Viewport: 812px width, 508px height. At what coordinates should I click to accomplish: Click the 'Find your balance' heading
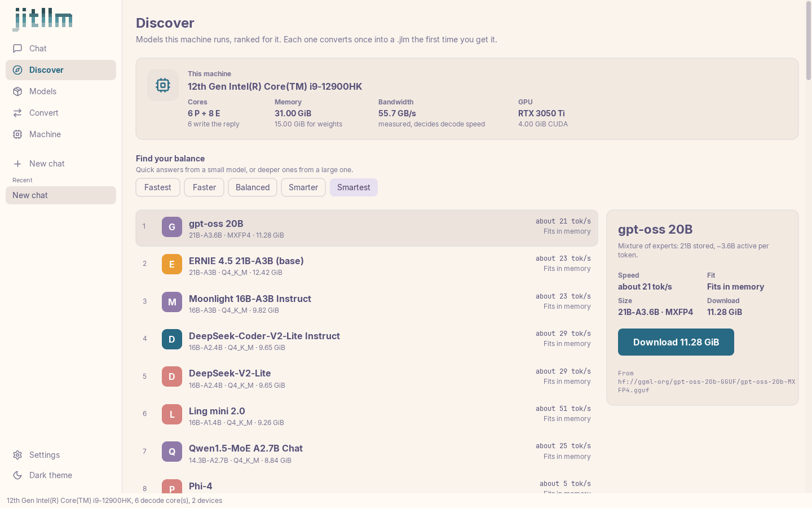click(x=170, y=159)
